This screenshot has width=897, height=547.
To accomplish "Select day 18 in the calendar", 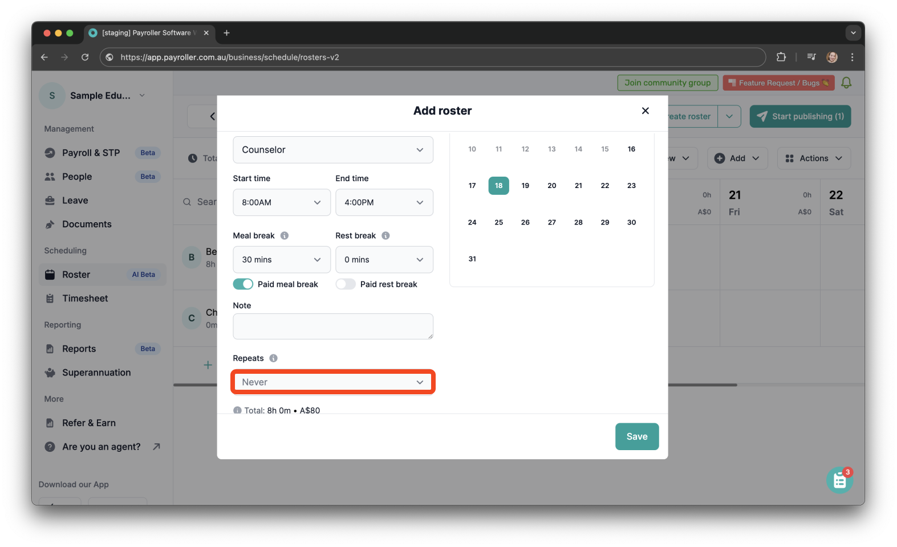I will click(498, 185).
